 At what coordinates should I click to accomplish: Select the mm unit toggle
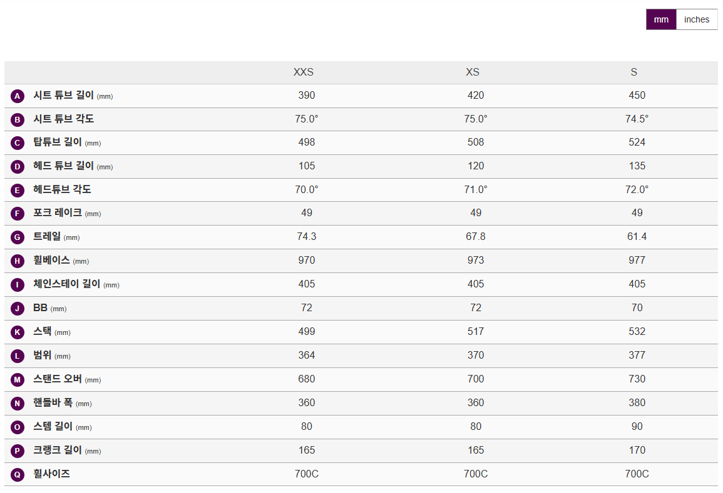point(661,19)
